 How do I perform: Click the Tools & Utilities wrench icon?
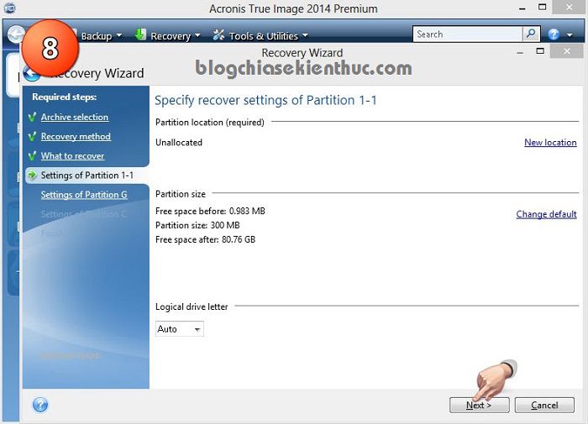pyautogui.click(x=219, y=35)
